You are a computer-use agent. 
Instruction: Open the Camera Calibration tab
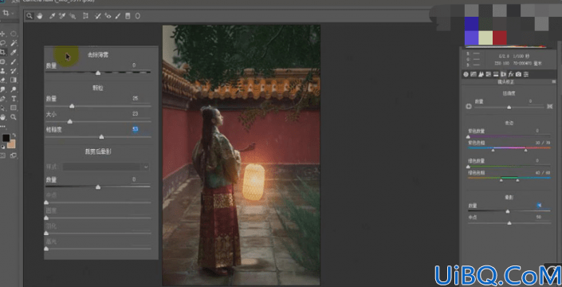[x=518, y=74]
